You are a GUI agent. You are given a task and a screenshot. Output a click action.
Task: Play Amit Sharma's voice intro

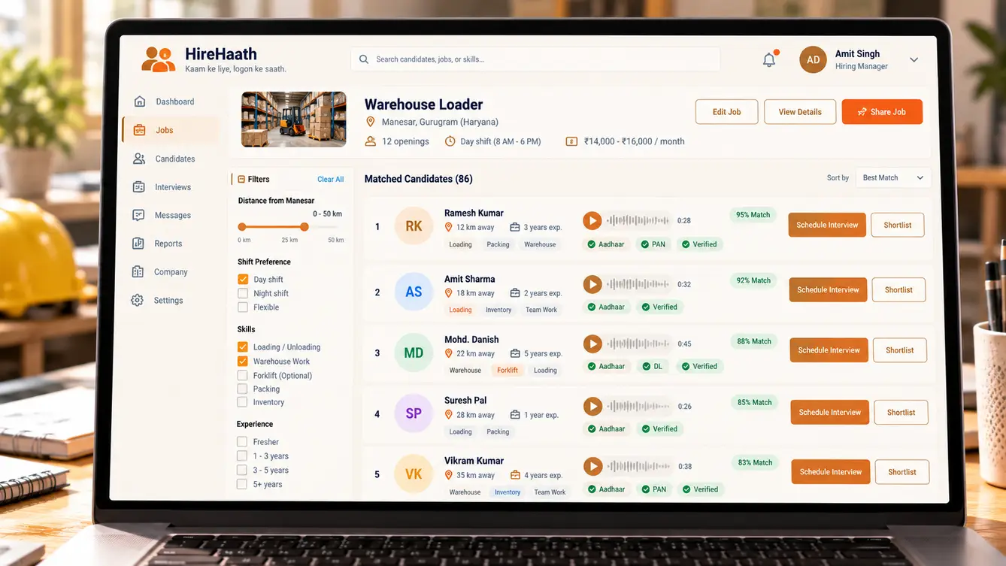point(592,284)
